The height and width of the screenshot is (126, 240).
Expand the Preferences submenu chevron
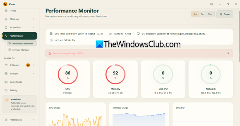[33, 120]
